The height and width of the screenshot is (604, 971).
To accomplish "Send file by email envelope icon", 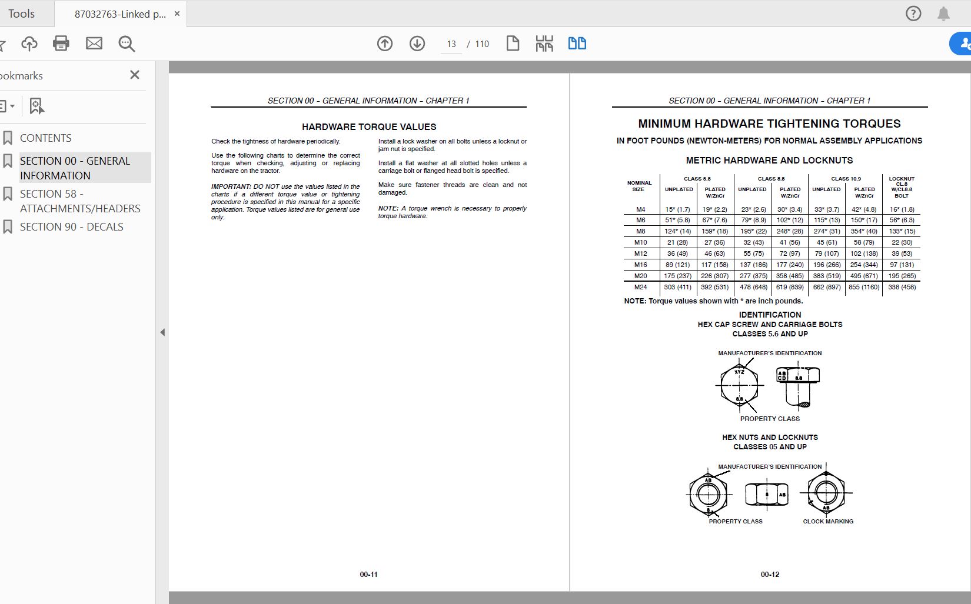I will [x=94, y=43].
